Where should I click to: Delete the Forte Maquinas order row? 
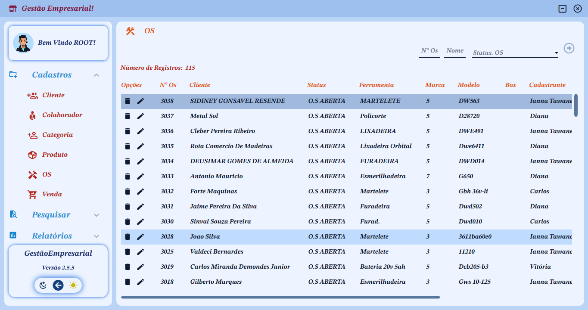[127, 192]
